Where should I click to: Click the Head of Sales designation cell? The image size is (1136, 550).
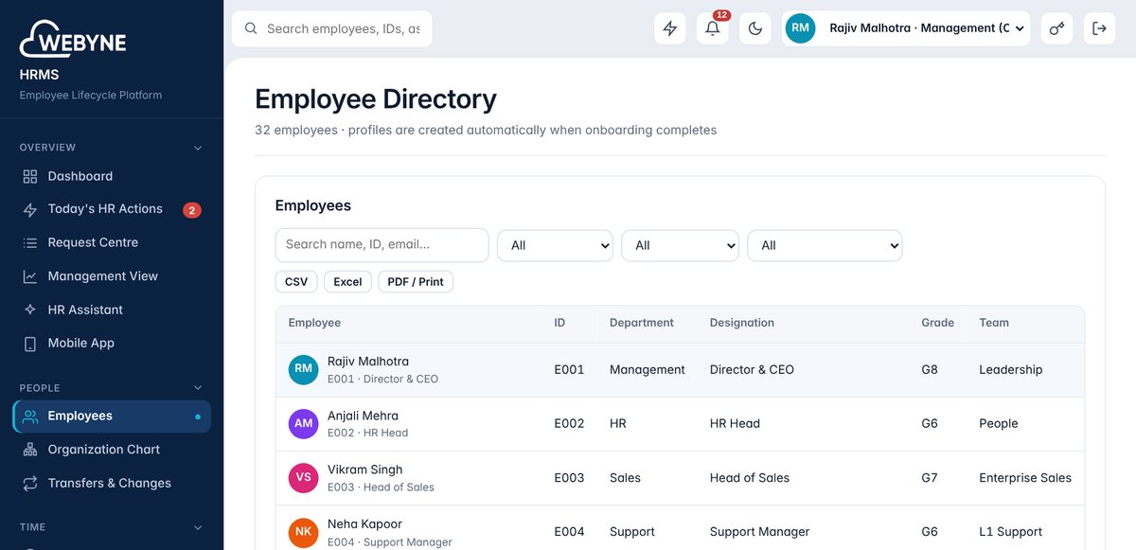coord(750,478)
